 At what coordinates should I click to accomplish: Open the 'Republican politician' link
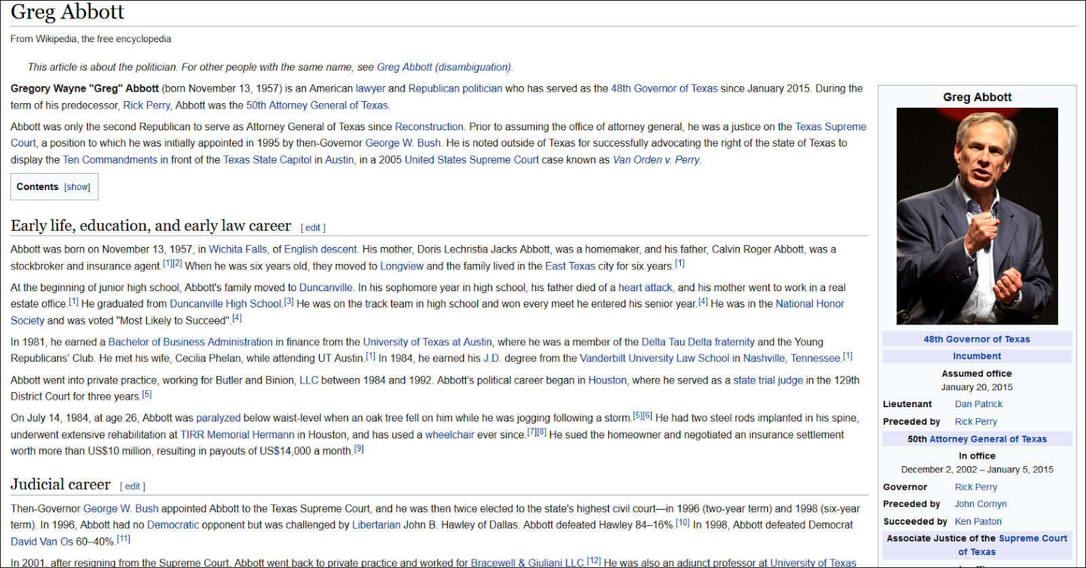455,88
